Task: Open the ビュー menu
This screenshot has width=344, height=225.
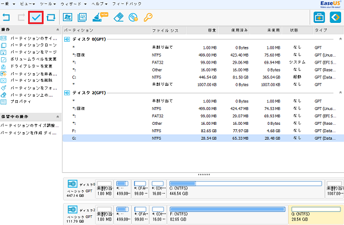Action: [28, 4]
